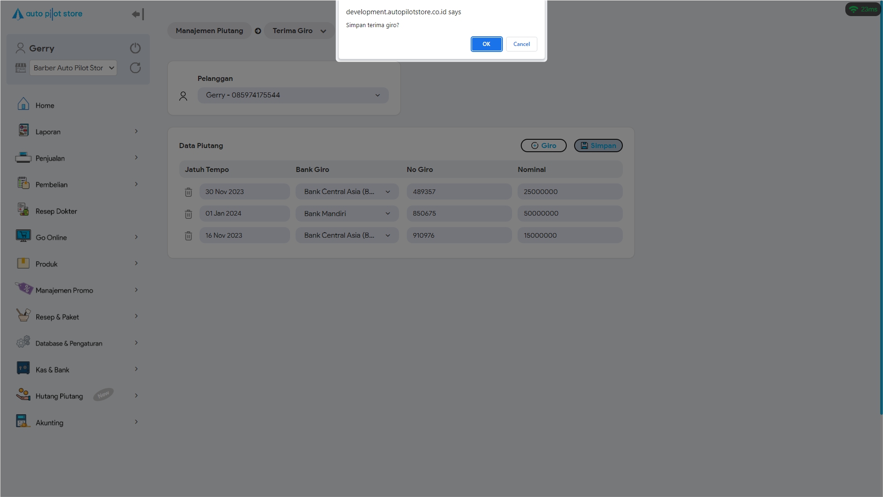Click OK in the confirmation dialog

pos(486,44)
